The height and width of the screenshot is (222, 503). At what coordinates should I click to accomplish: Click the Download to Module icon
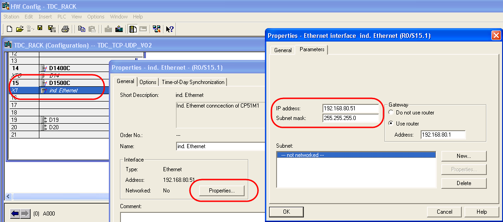point(108,29)
